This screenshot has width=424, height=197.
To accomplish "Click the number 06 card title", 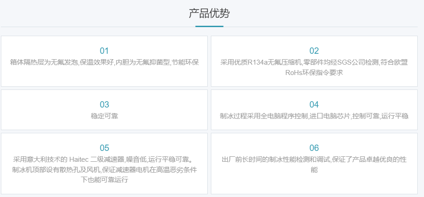I will pos(314,148).
